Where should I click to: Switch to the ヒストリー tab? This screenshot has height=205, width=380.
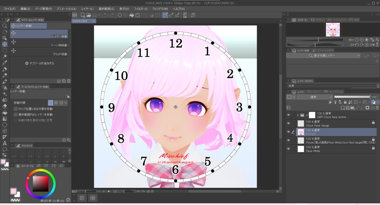(315, 92)
